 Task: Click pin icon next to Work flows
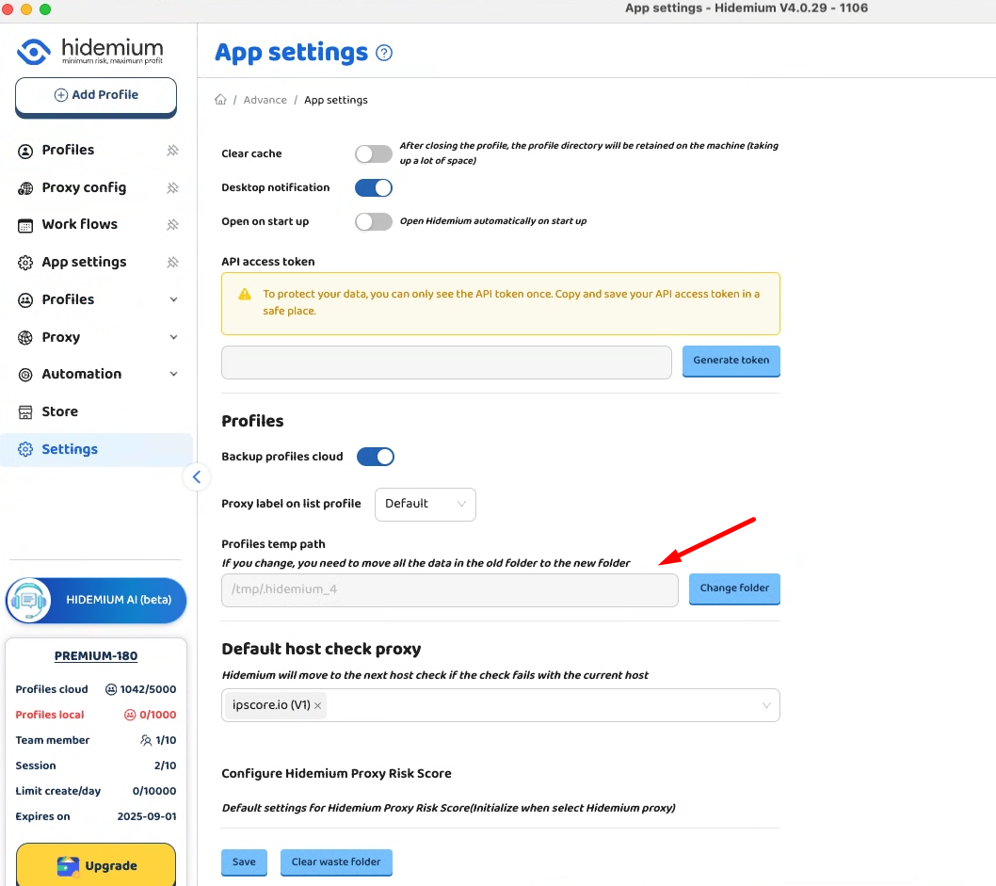pyautogui.click(x=172, y=225)
